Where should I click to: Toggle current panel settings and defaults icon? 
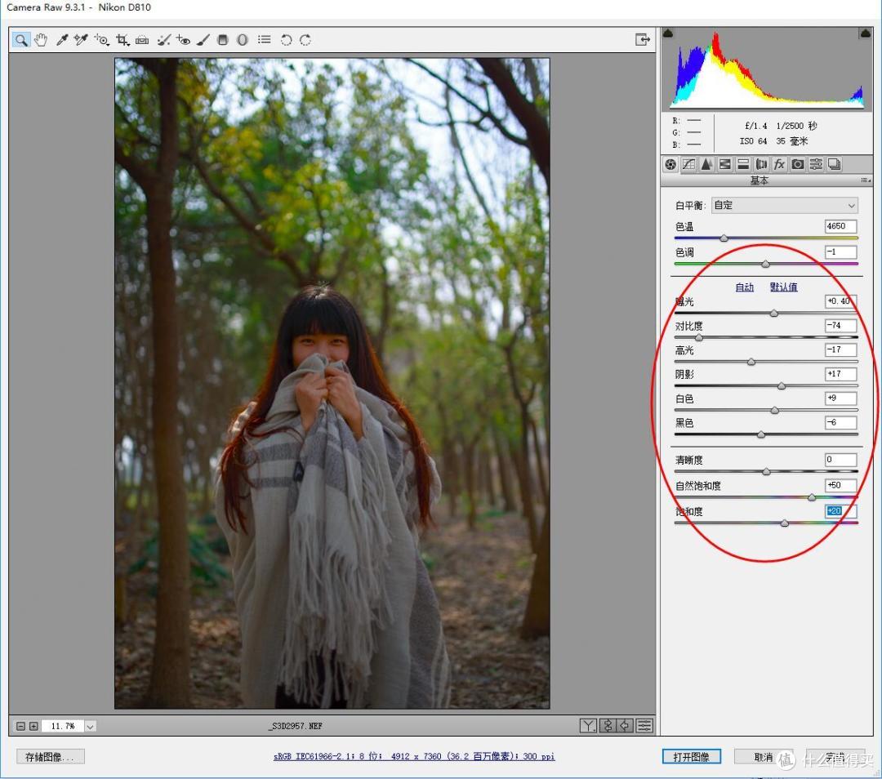(644, 726)
